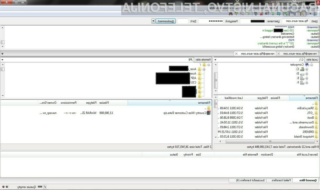The height and width of the screenshot is (190, 320).
Task: Toggle the local directory tree view
Action: pyautogui.click(x=298, y=14)
